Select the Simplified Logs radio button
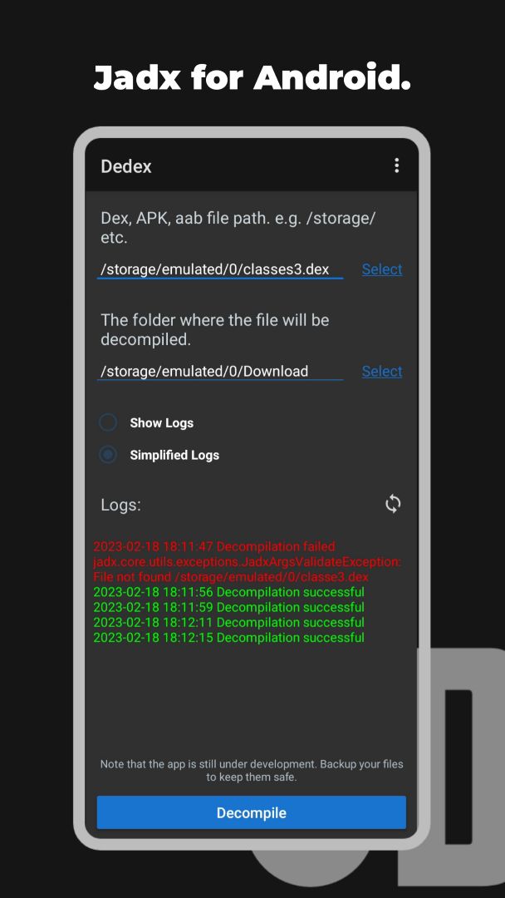The width and height of the screenshot is (505, 898). (x=108, y=455)
